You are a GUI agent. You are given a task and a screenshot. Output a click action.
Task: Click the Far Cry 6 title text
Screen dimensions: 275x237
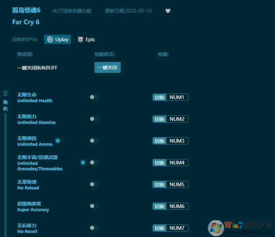coord(25,22)
